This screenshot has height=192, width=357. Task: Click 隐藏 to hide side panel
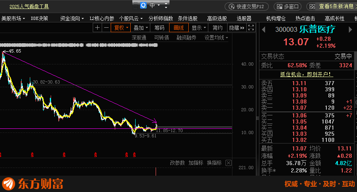pos(237,28)
